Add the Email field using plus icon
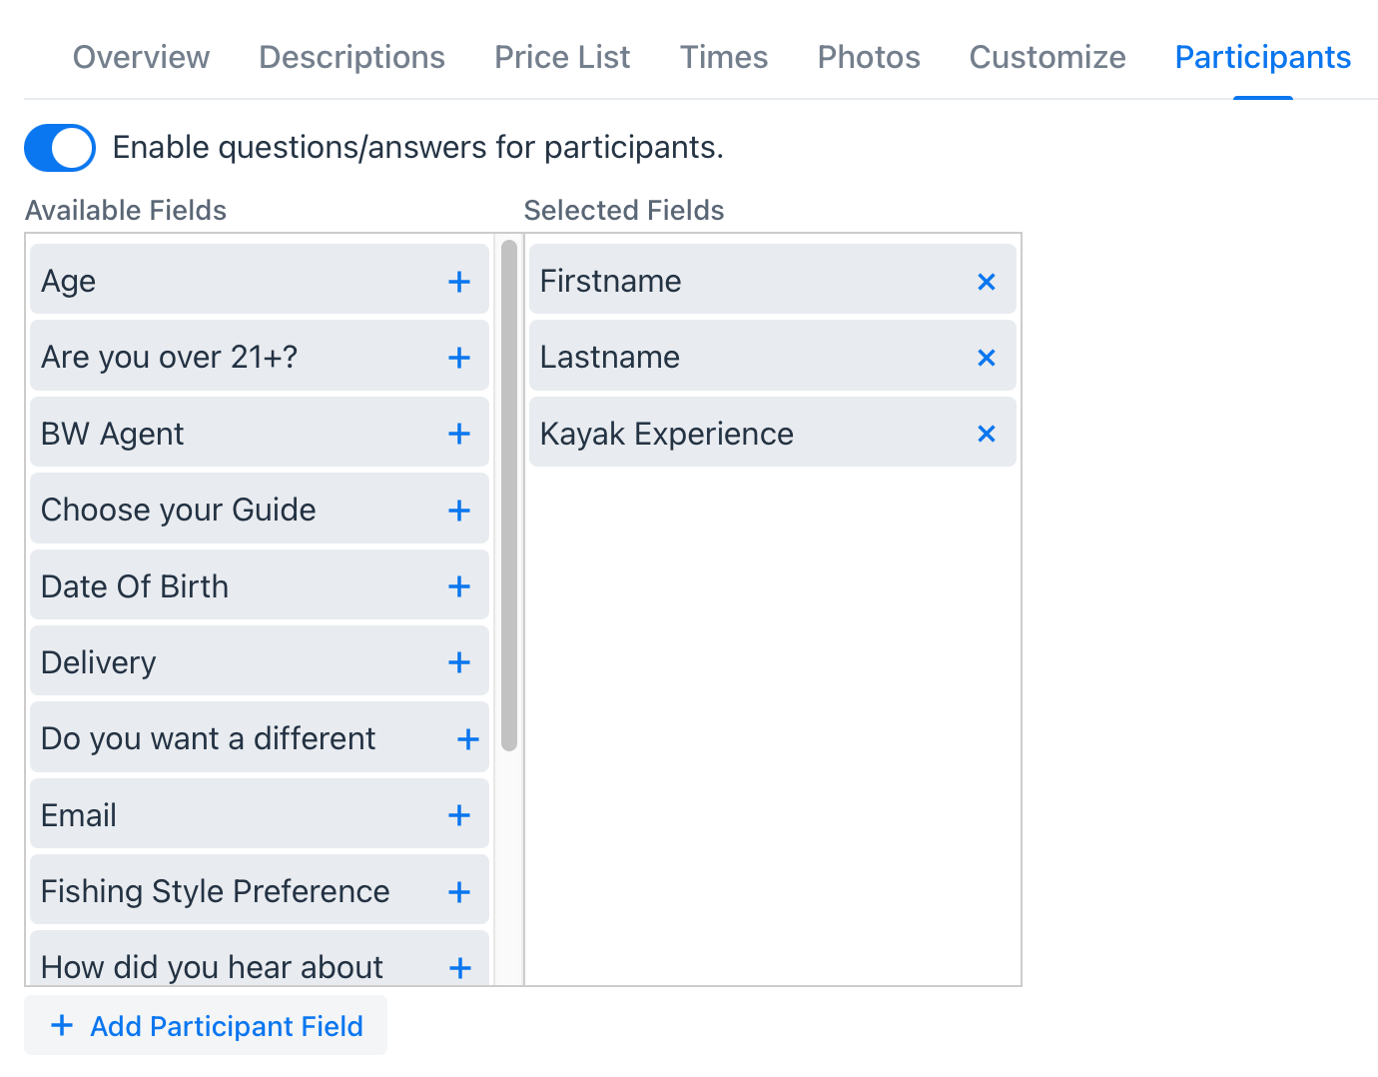 (459, 815)
